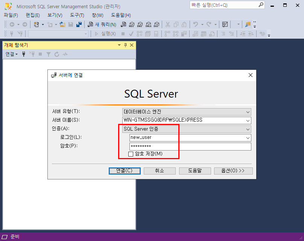Click the 도움말 help button in dialog
The width and height of the screenshot is (304, 241).
coord(195,171)
